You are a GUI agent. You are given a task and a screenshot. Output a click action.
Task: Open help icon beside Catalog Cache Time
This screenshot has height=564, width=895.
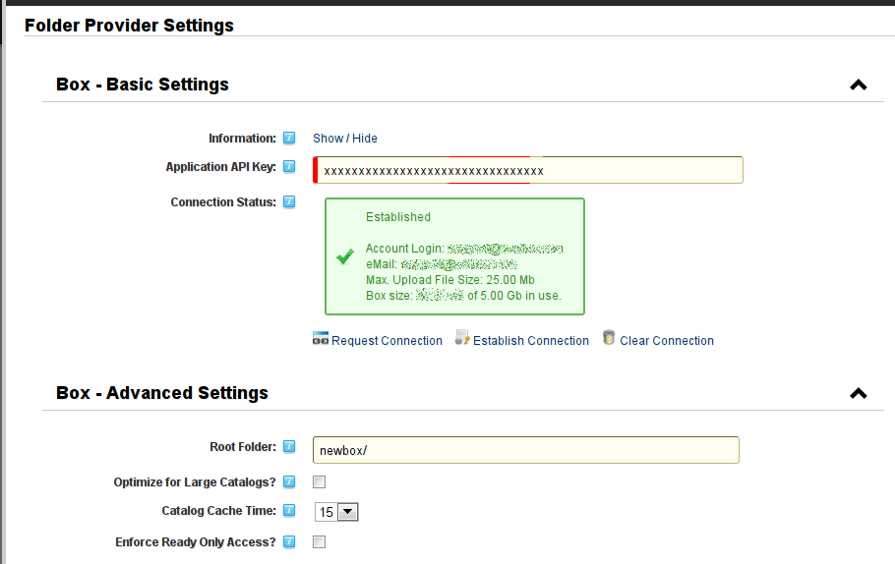click(289, 510)
